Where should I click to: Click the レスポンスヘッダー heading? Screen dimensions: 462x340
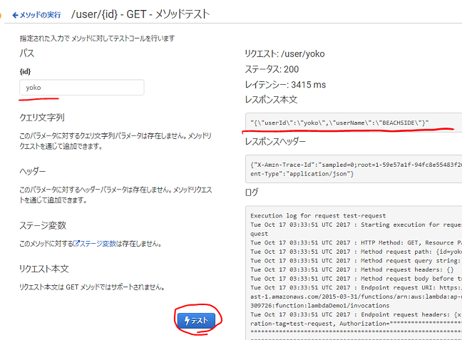pos(275,141)
